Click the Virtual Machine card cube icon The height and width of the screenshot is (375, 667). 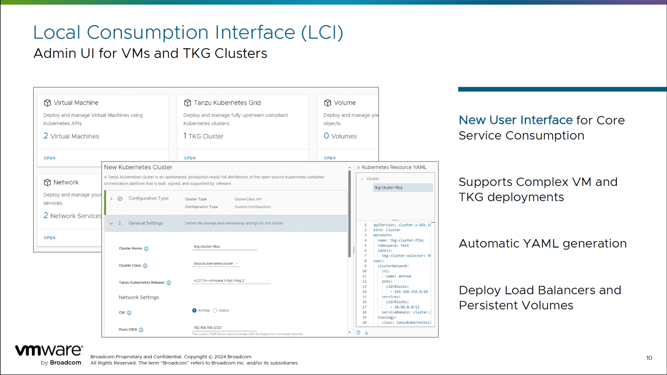pos(47,102)
